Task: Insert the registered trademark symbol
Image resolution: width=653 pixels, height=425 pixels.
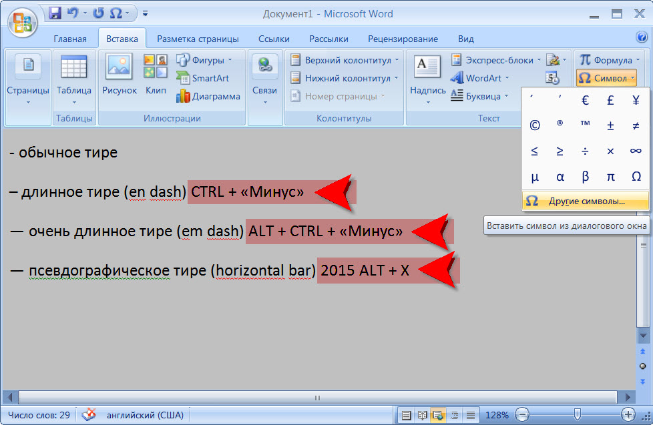Action: click(560, 123)
